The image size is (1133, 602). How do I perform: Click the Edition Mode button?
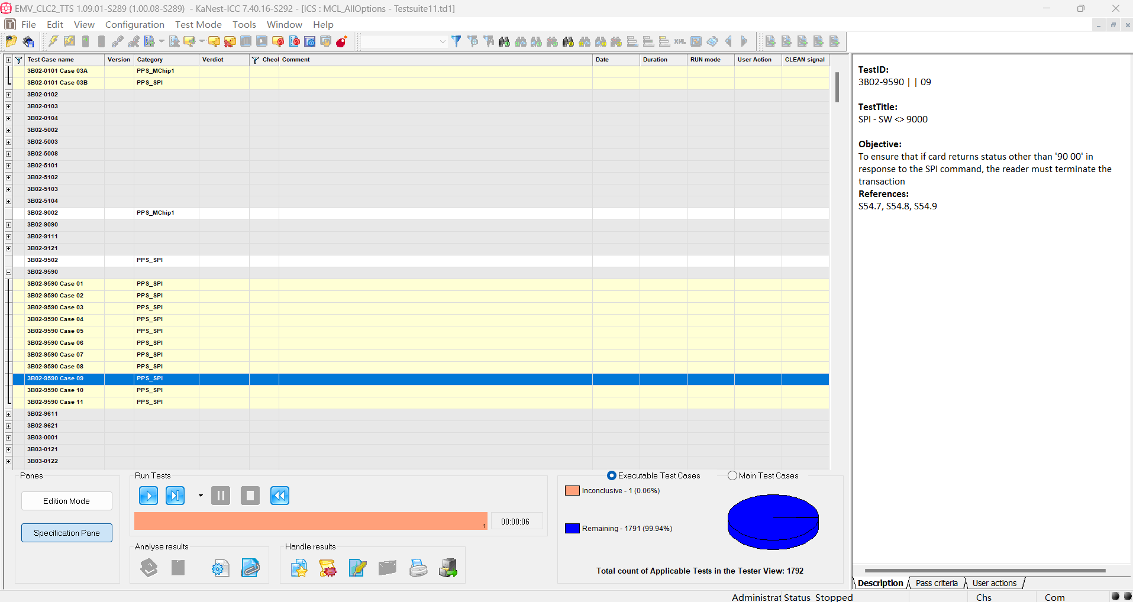click(67, 501)
